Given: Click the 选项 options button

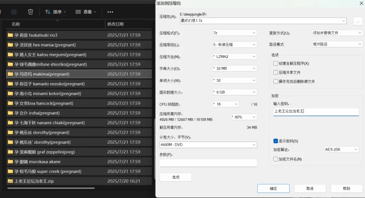Looking at the screenshot, I should (x=176, y=177).
